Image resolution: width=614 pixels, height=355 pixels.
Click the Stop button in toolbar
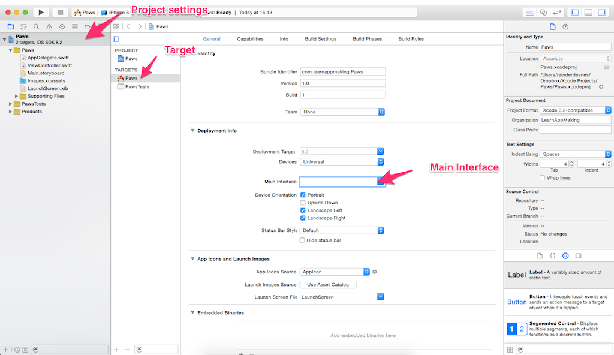click(x=60, y=12)
